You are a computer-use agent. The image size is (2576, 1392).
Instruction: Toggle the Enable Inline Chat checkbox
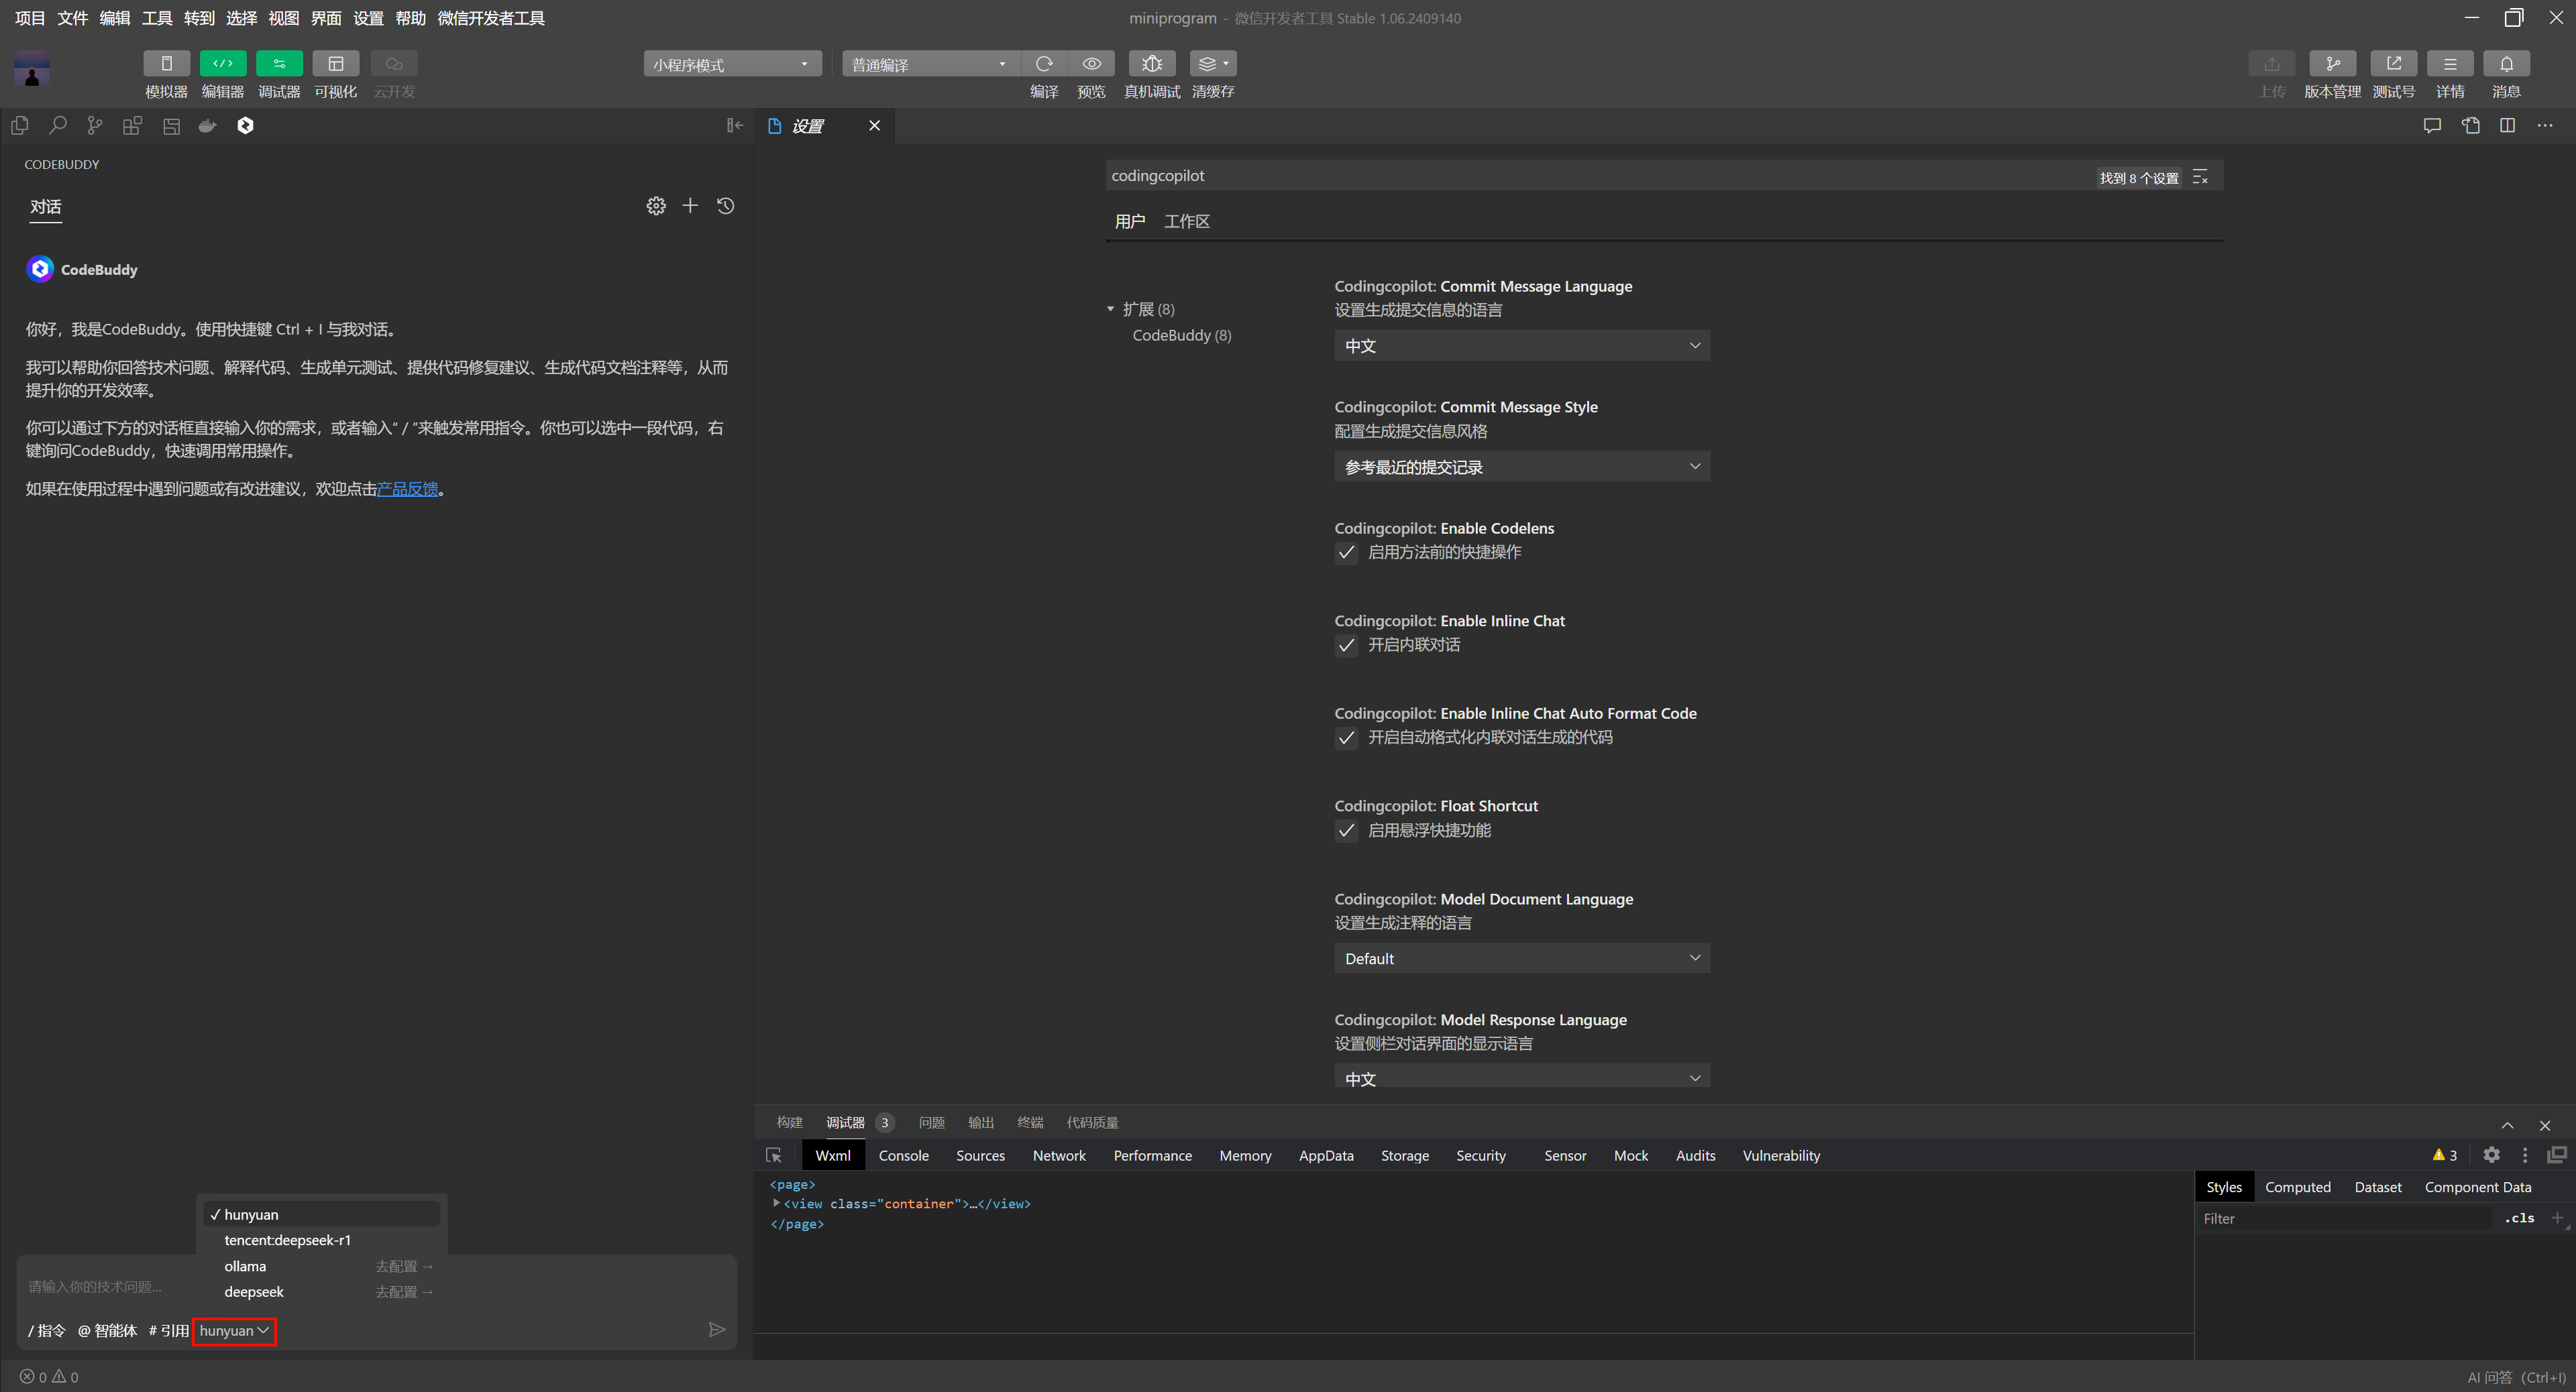pos(1346,646)
